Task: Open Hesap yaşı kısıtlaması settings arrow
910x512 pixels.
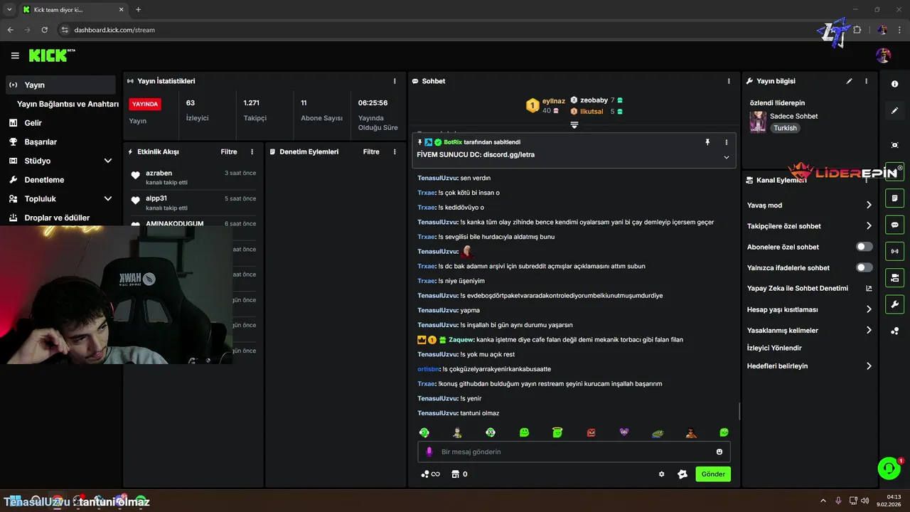Action: coord(868,309)
